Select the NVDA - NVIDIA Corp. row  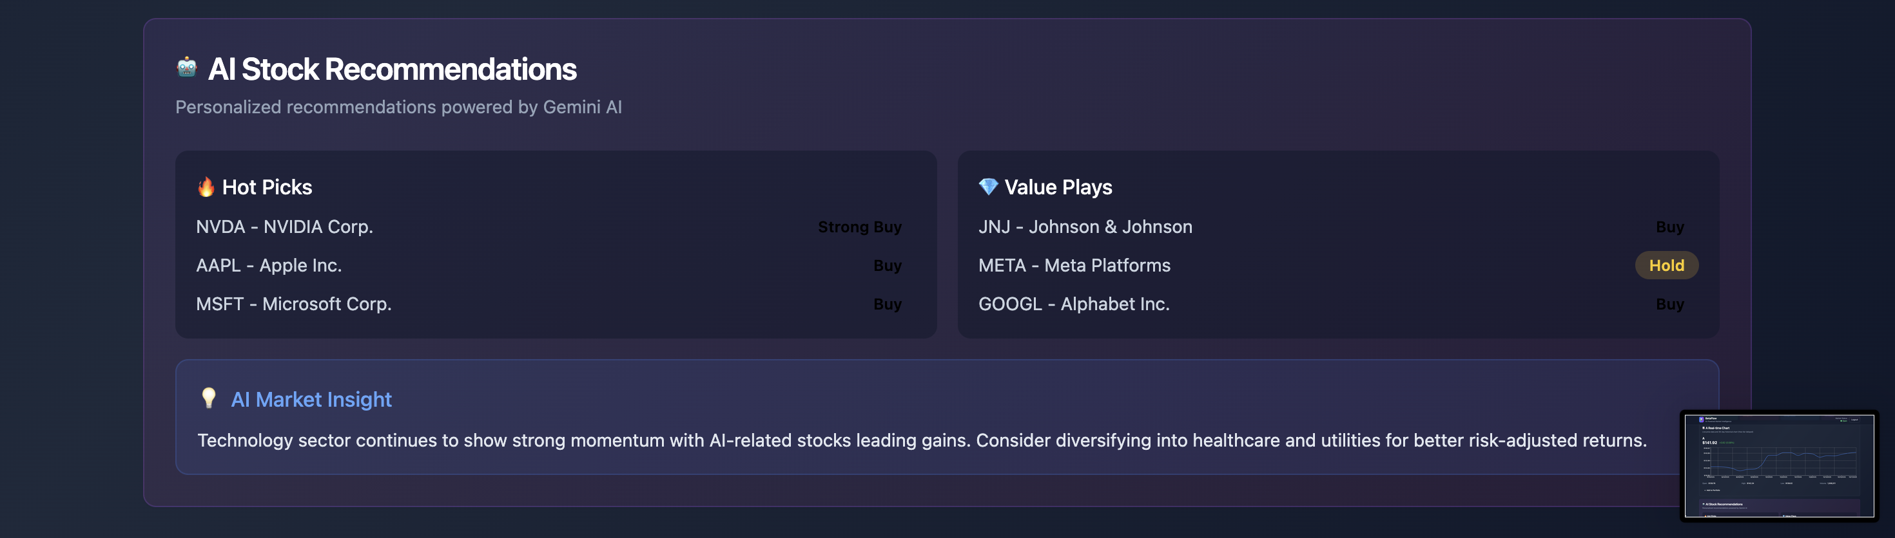(x=285, y=227)
